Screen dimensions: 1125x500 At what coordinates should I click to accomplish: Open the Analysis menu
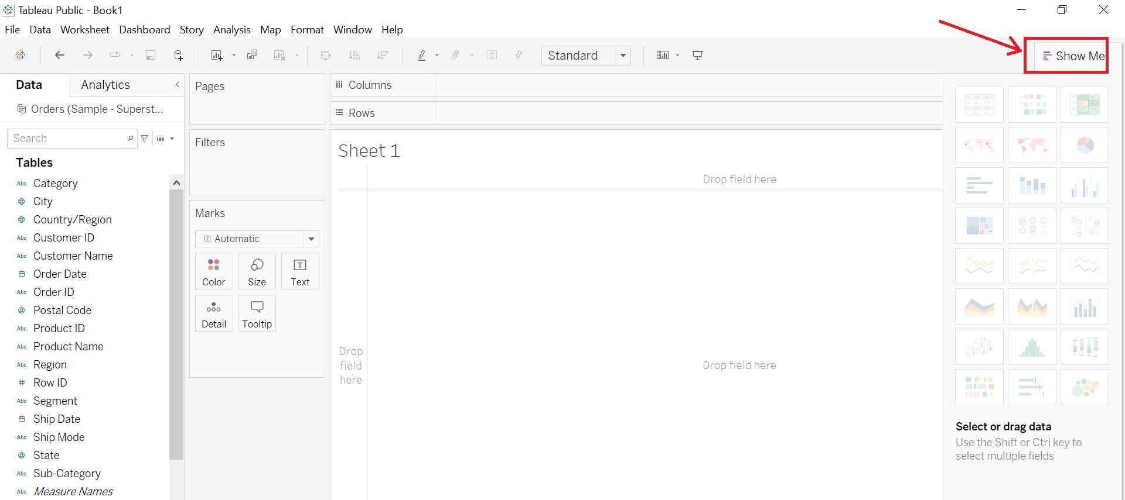tap(231, 30)
